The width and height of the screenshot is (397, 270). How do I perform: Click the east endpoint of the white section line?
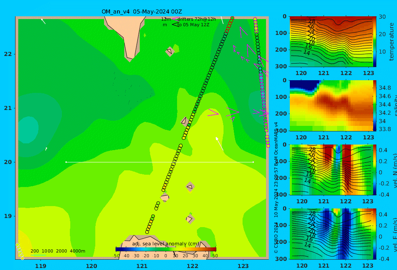point(253,162)
